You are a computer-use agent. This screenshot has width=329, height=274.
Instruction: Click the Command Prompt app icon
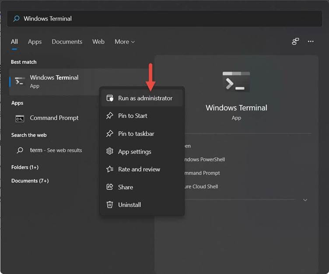pos(20,119)
